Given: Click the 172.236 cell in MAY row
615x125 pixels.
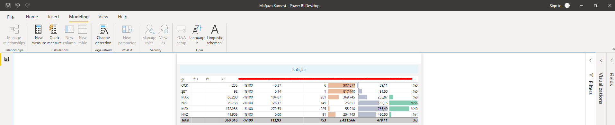Looking at the screenshot, I should point(232,109).
